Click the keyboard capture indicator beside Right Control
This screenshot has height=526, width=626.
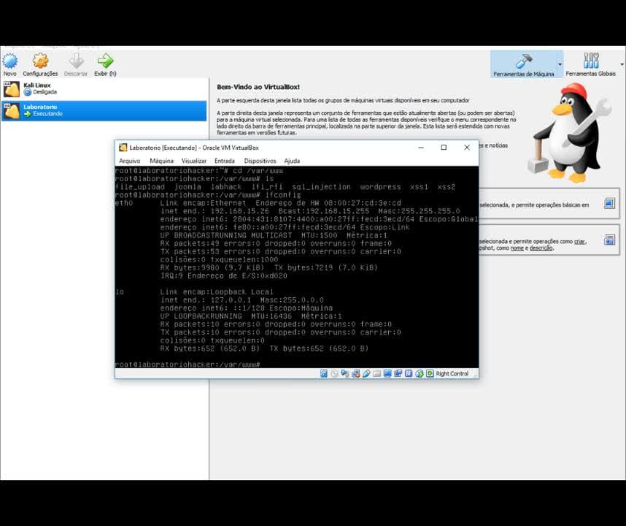pyautogui.click(x=430, y=373)
